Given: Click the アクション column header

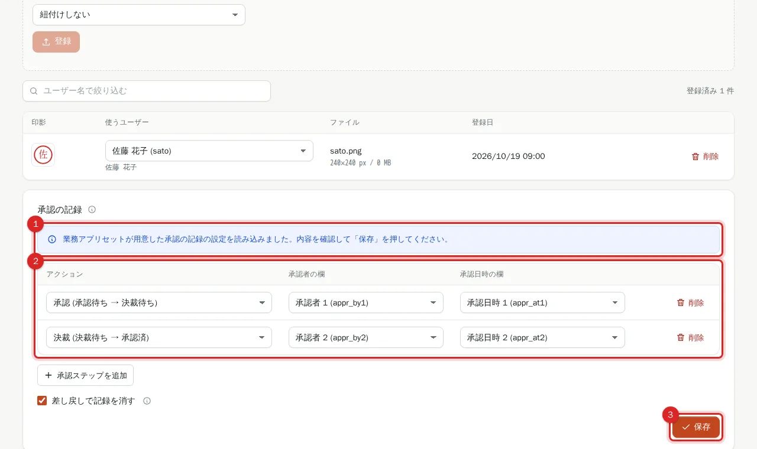Looking at the screenshot, I should pos(64,274).
